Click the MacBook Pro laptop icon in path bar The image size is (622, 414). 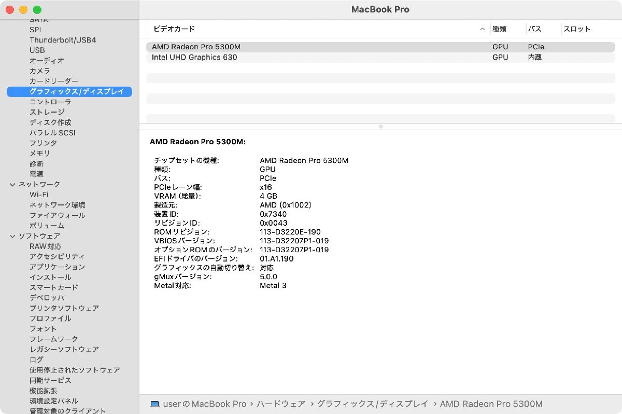pos(154,404)
